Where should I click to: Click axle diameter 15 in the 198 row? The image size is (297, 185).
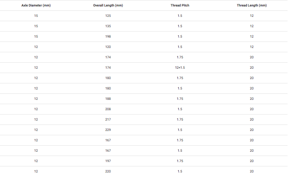point(36,36)
